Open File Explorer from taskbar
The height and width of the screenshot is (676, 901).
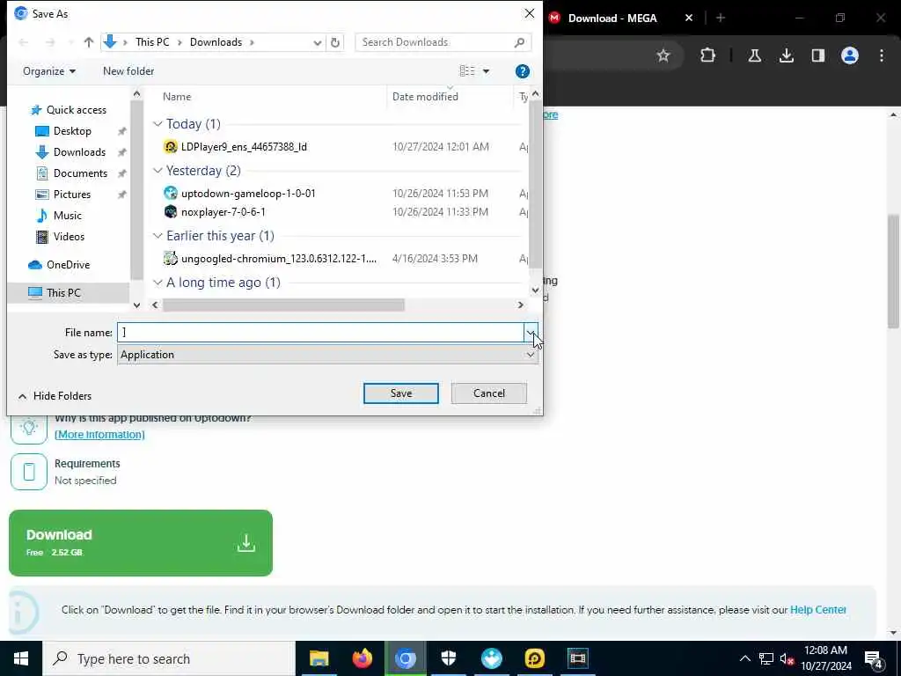[319, 658]
